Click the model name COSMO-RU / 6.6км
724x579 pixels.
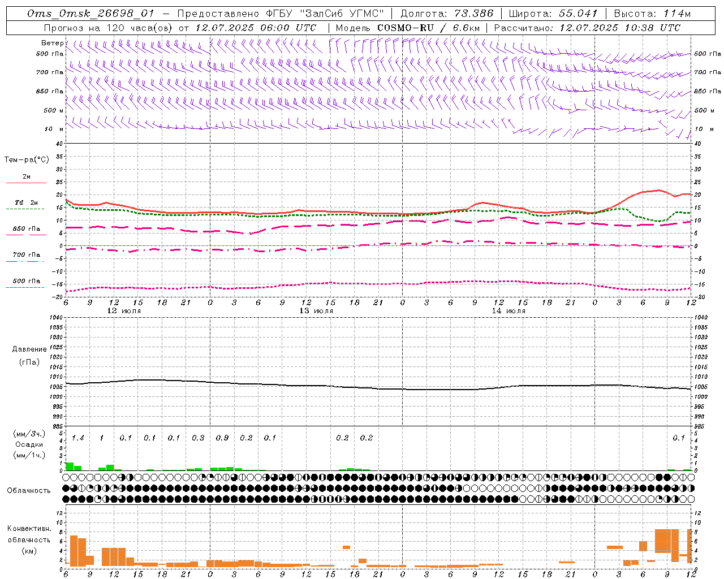coord(429,28)
